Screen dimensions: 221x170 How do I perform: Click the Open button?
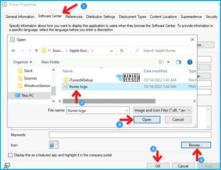coord(147,120)
